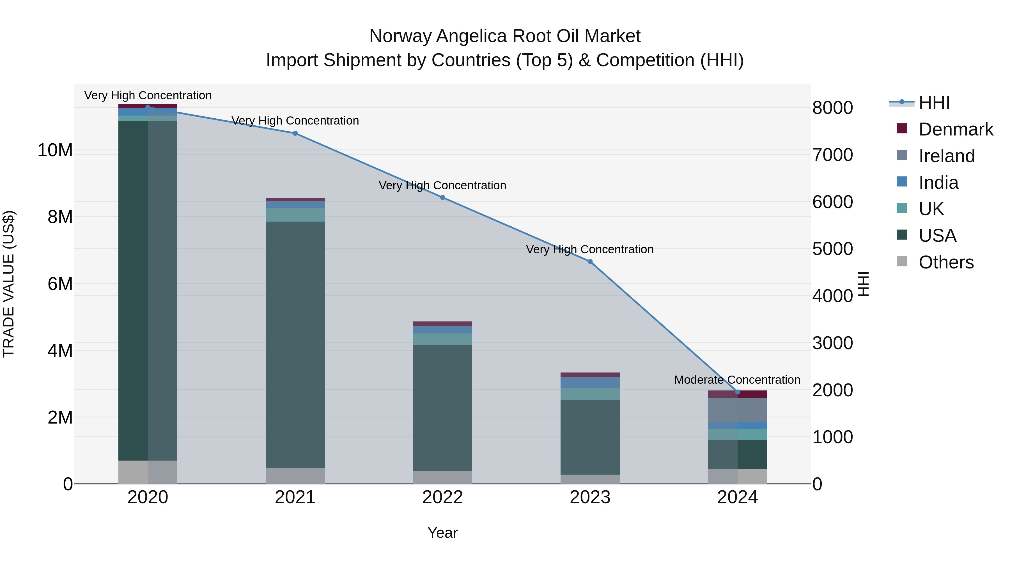1010x568 pixels.
Task: Select the 2023 HHI data point
Action: [x=590, y=261]
